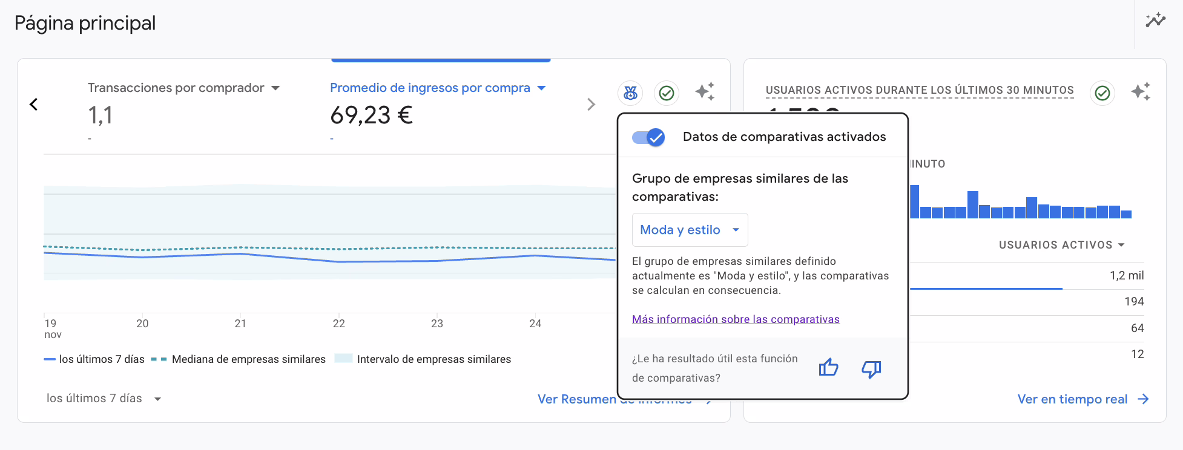Image resolution: width=1183 pixels, height=450 pixels.
Task: Click the thumbs down feedback icon
Action: pyautogui.click(x=871, y=368)
